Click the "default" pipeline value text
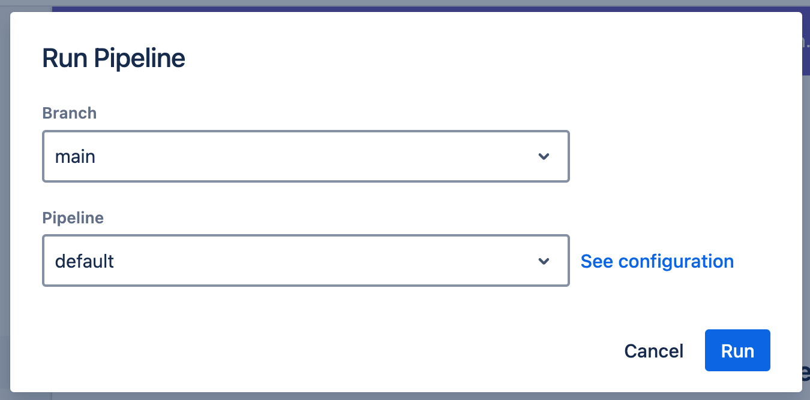 point(85,261)
